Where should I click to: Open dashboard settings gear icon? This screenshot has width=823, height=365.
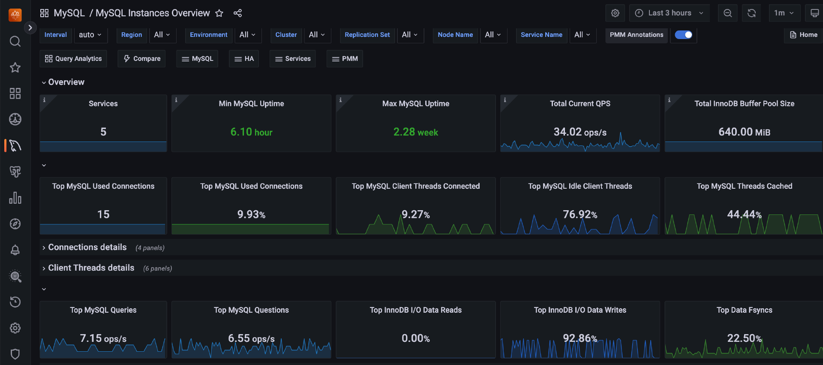coord(615,13)
